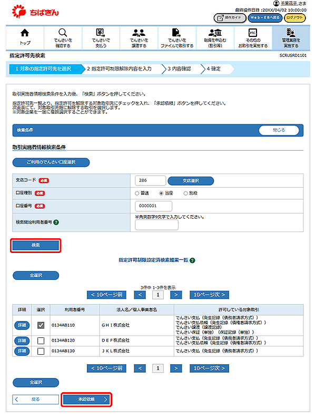Open 管理業務を実施する building icon
Screen dimensions: 316x418
pos(291,33)
